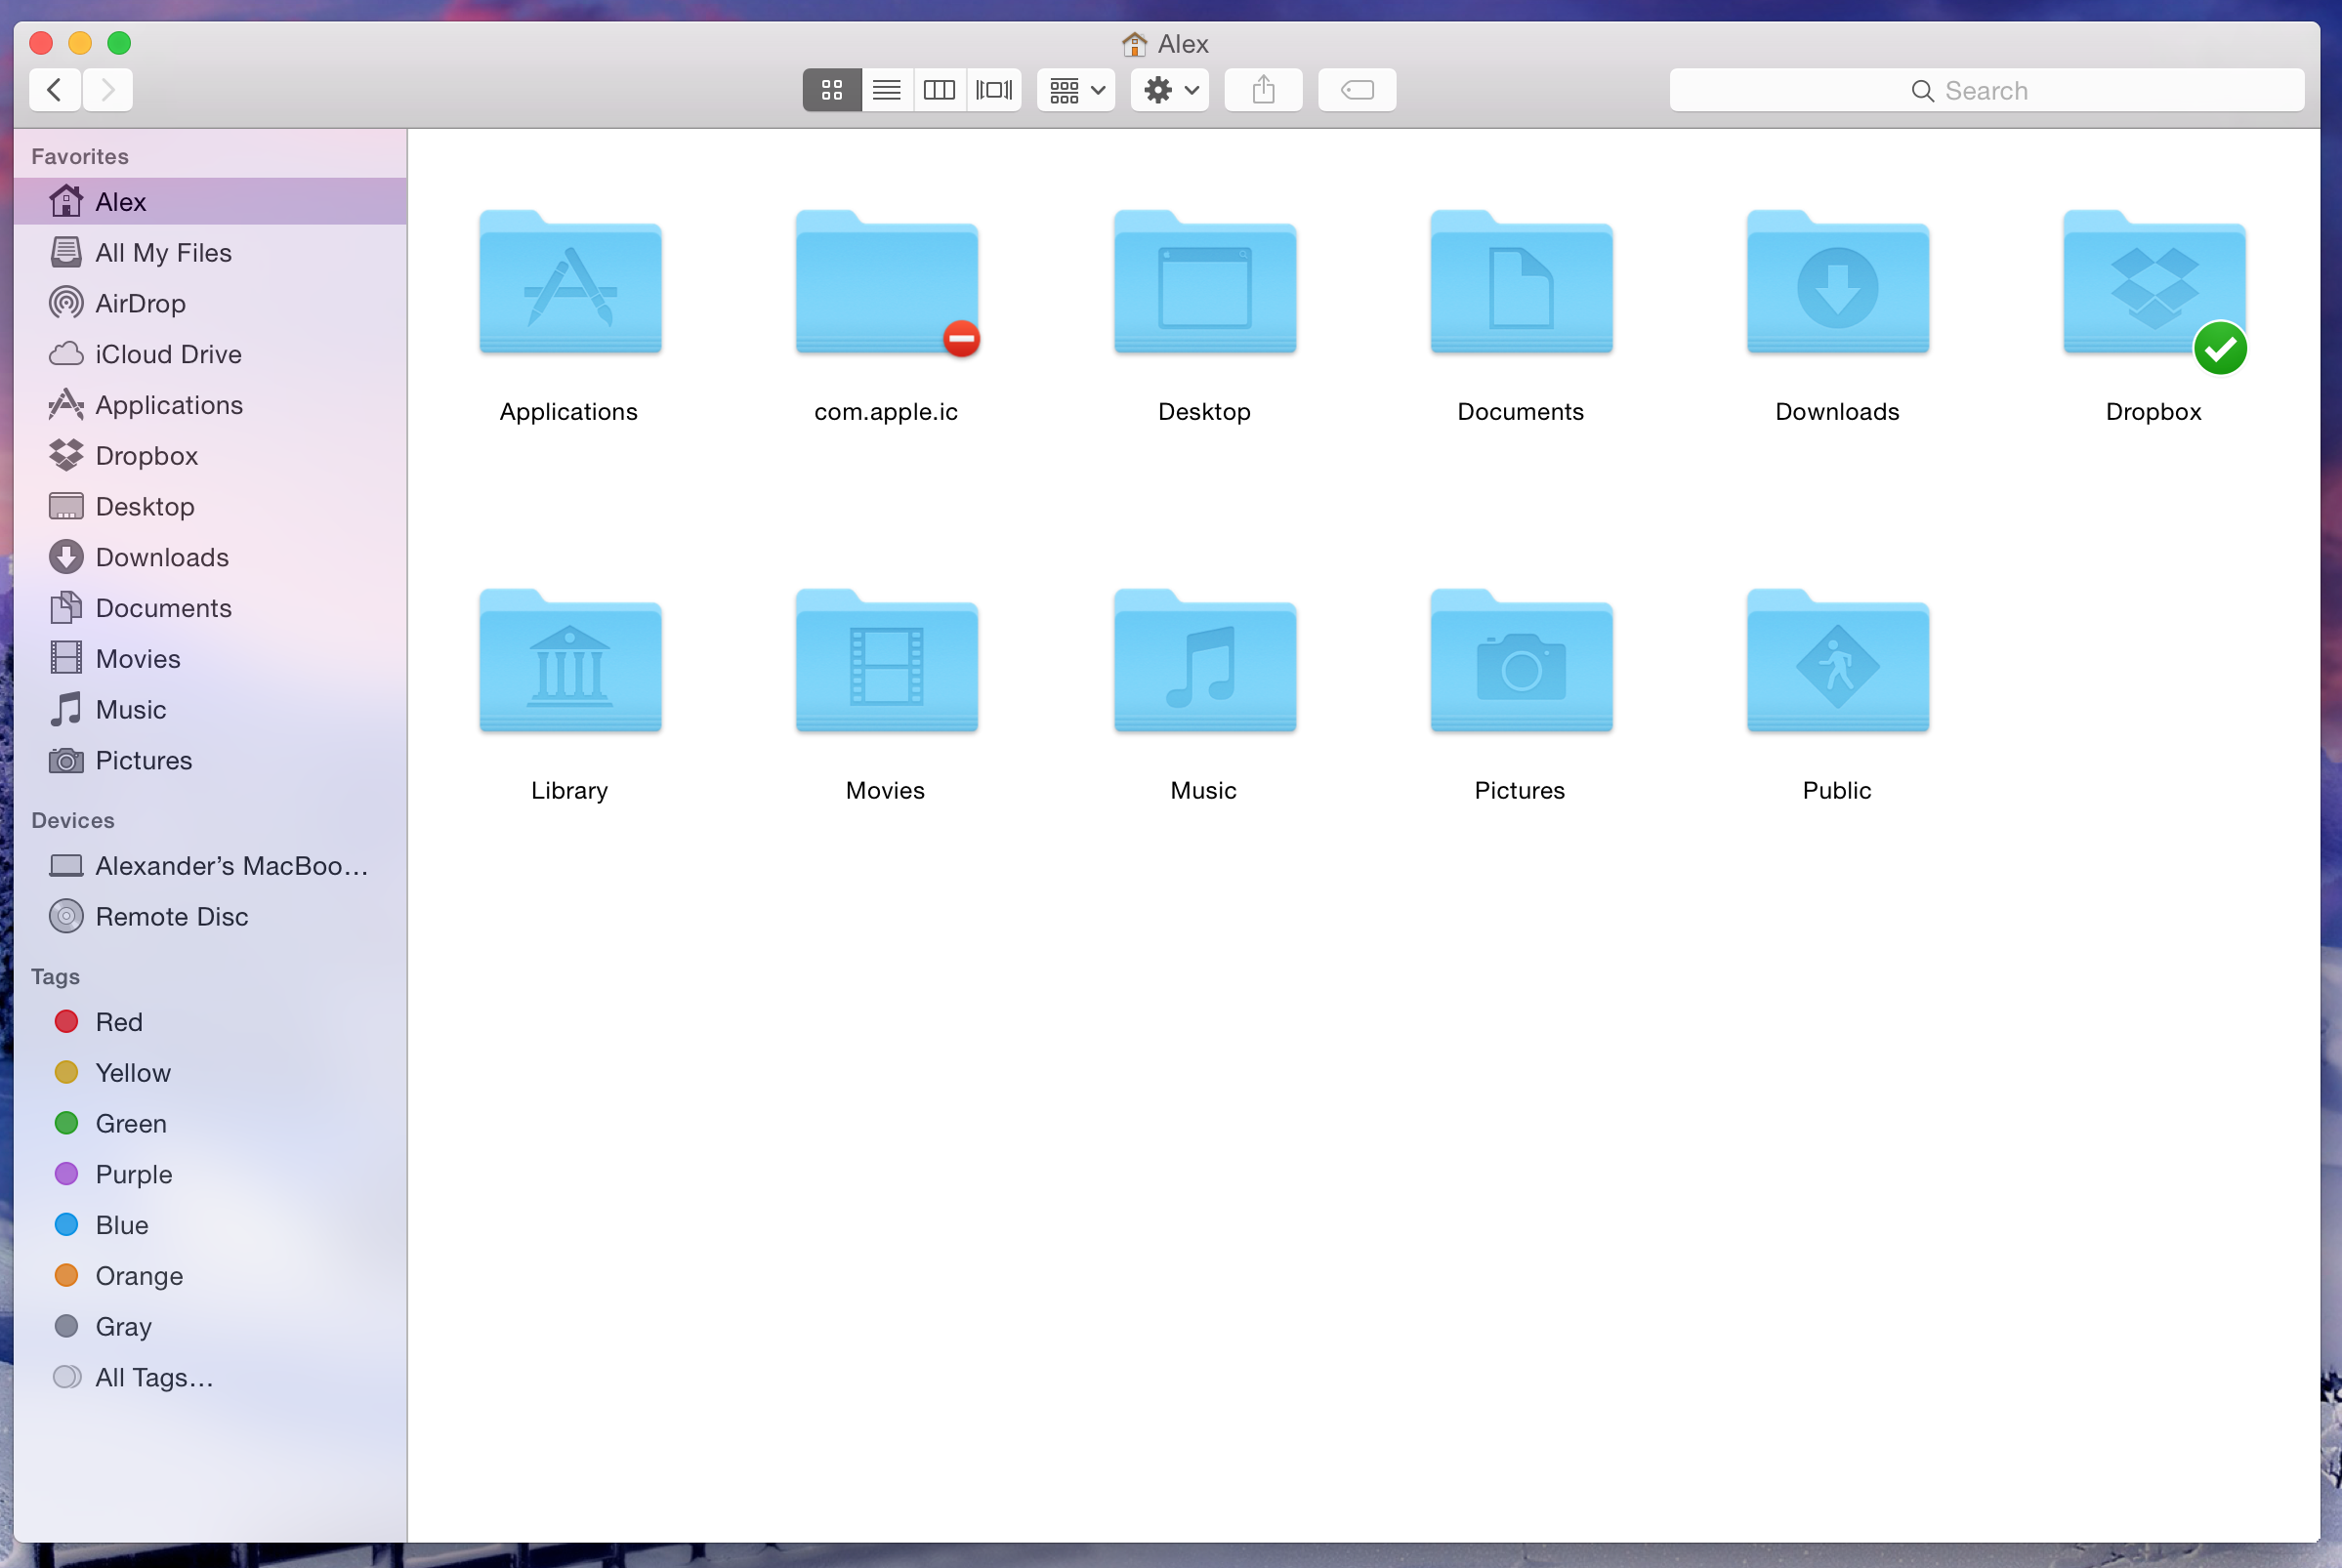
Task: Click the Devices section header
Action: click(73, 821)
